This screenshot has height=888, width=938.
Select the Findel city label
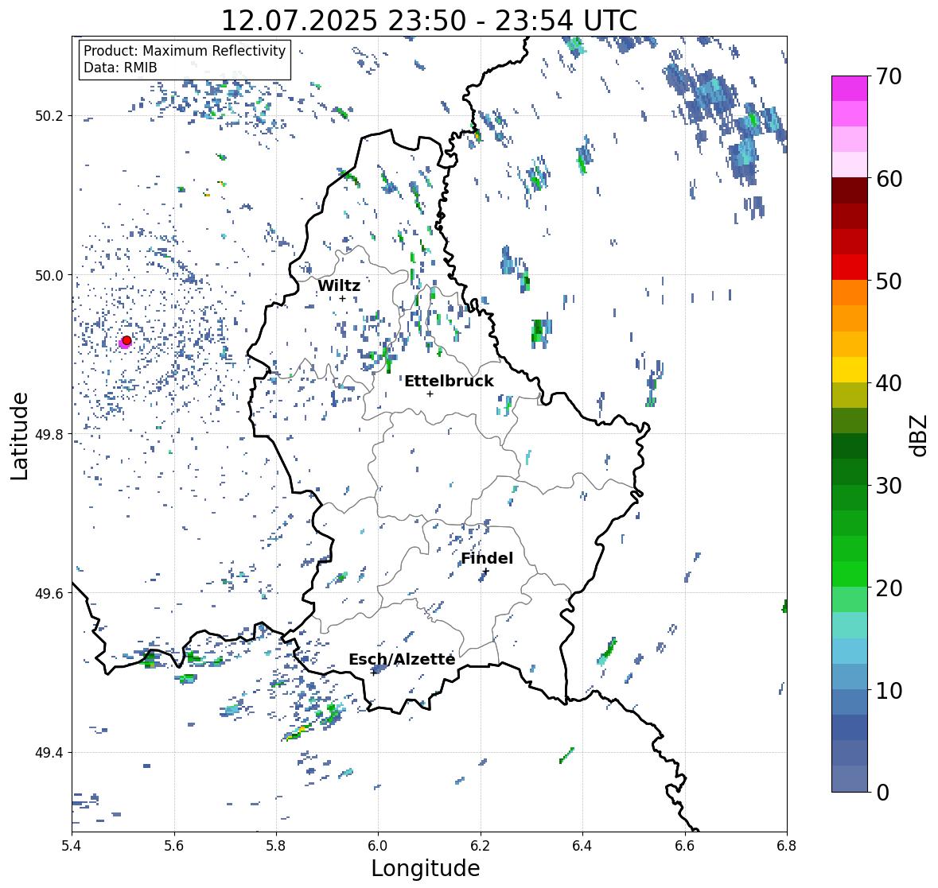click(487, 558)
